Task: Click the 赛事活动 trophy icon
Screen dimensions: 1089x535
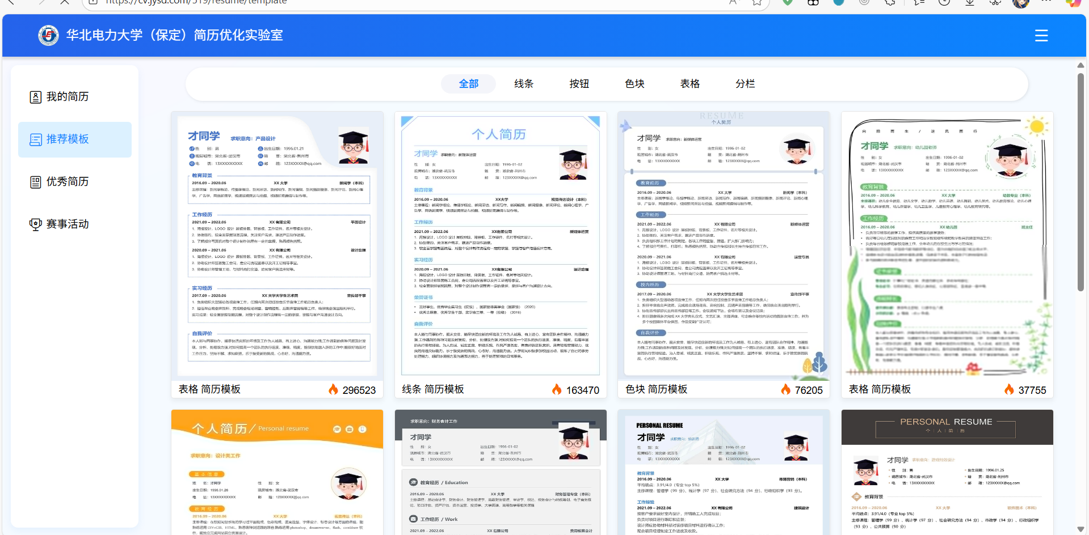Action: point(35,224)
